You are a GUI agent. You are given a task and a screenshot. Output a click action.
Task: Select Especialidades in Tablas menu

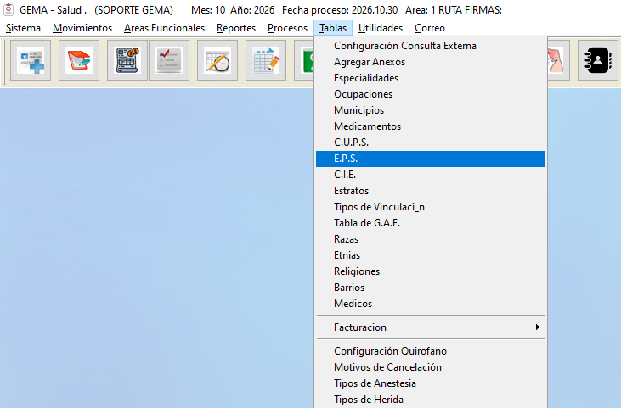click(x=431, y=78)
